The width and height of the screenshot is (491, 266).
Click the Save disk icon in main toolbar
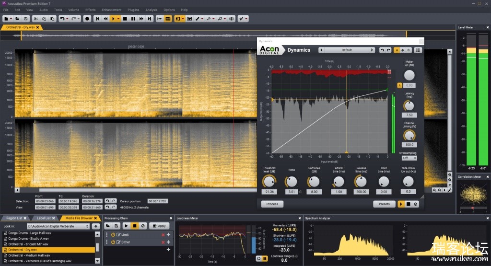pyautogui.click(x=26, y=19)
